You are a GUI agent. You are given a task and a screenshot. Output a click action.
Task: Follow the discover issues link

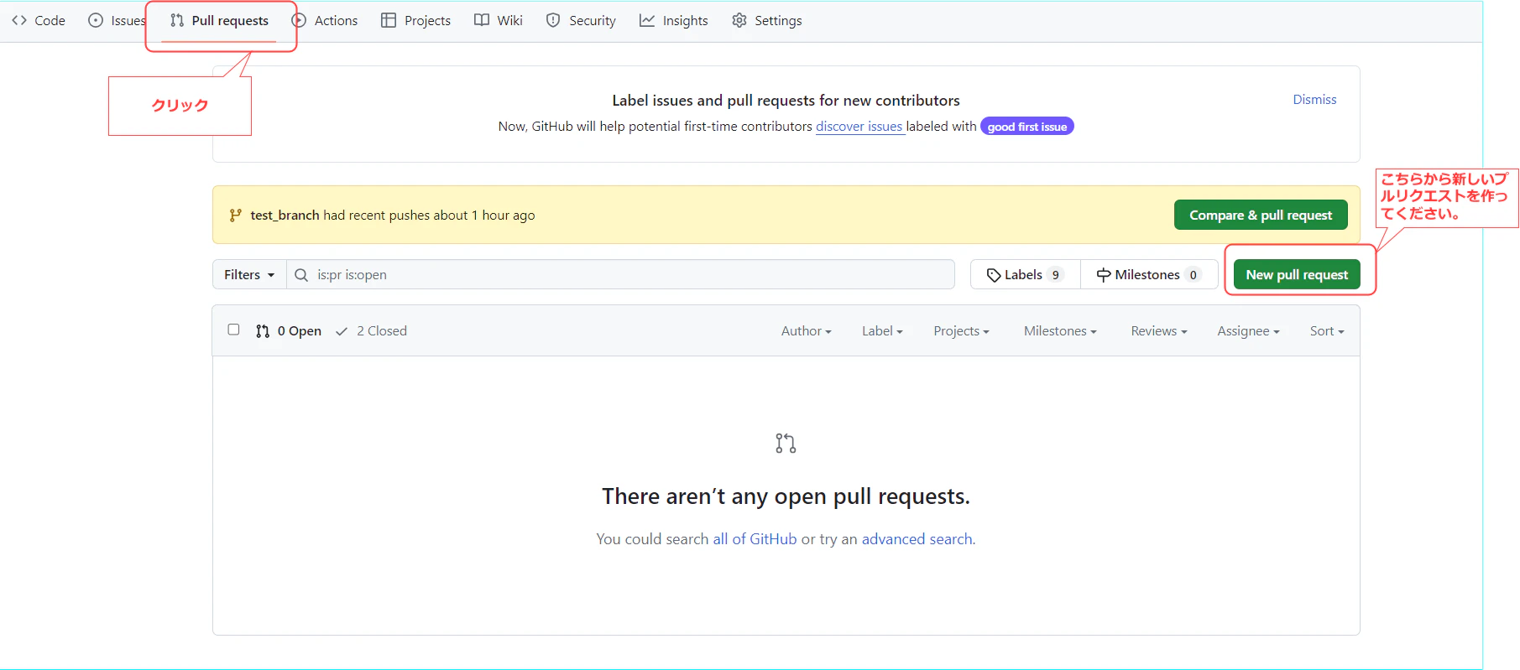859,126
